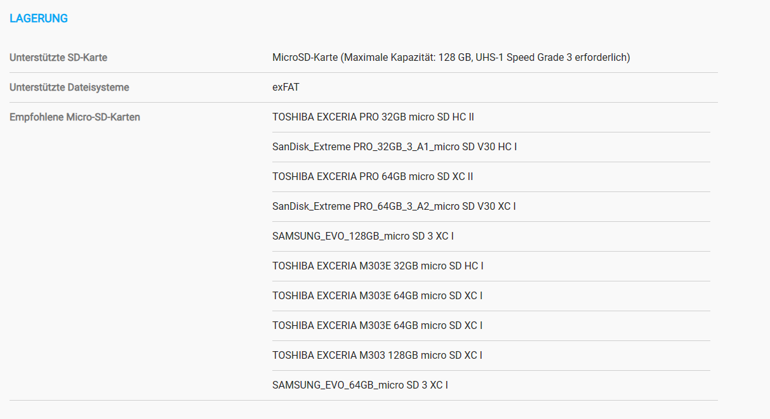770x419 pixels.
Task: Click the LAGERUNG section heading
Action: click(x=39, y=19)
